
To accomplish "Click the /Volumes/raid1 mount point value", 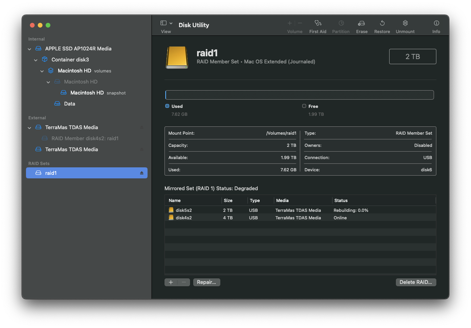I will [281, 133].
